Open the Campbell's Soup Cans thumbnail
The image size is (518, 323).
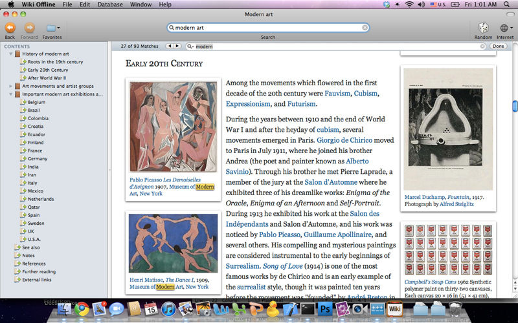(448, 249)
